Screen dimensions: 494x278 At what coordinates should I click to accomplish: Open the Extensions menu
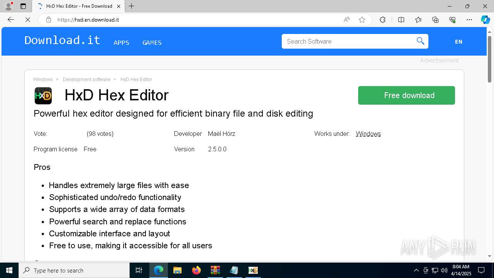(382, 20)
